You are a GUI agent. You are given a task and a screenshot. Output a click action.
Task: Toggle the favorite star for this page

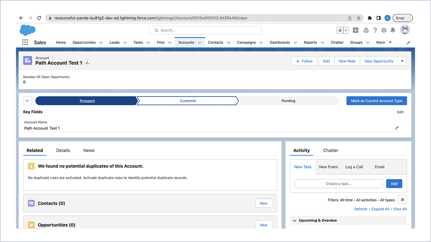[x=340, y=30]
